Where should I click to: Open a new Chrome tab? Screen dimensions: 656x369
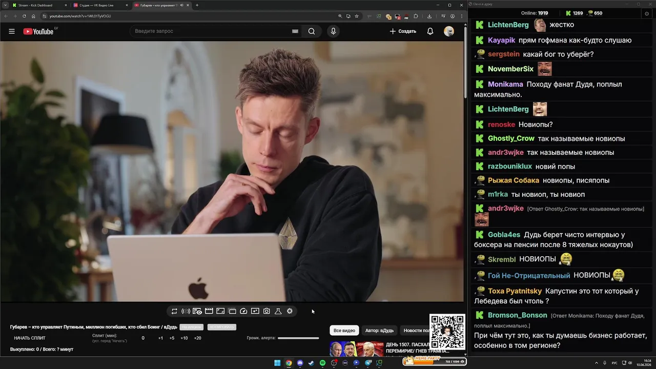(x=197, y=5)
